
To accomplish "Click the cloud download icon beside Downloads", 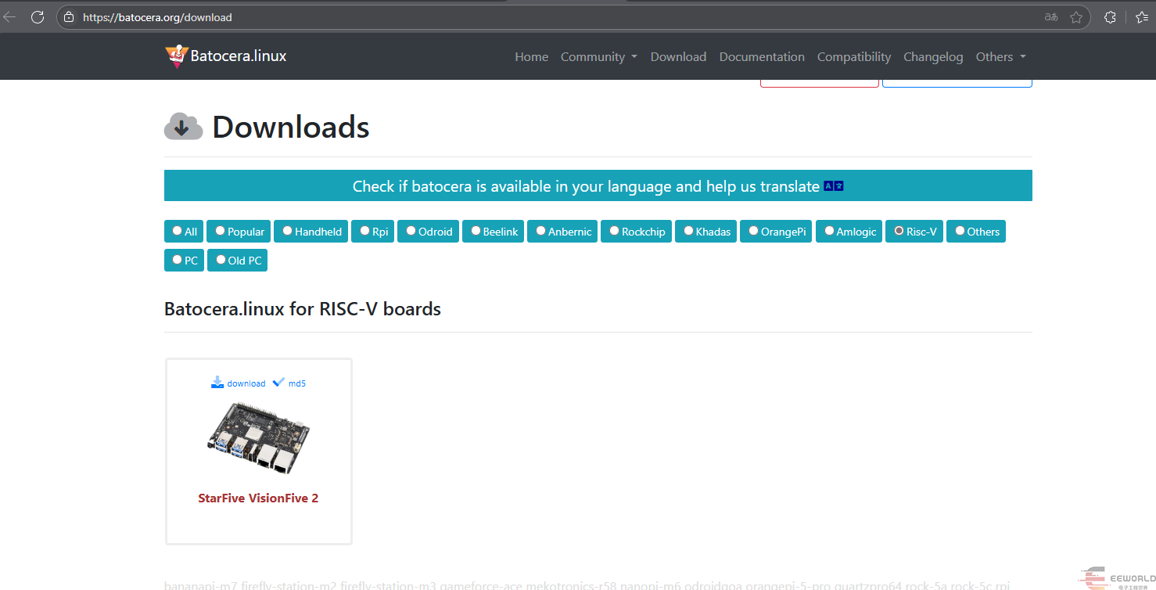I will point(184,127).
